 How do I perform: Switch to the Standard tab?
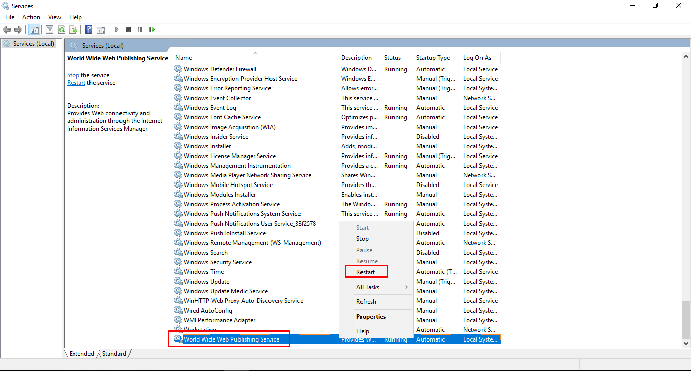114,354
